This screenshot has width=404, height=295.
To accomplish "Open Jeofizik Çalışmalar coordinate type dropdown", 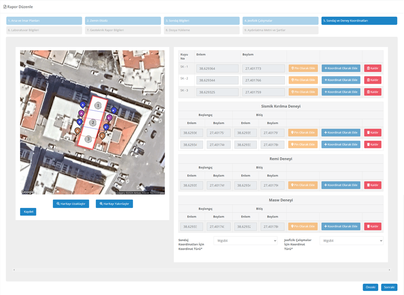I will coord(351,241).
